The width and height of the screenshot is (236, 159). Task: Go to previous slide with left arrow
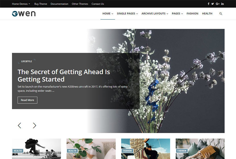point(19,125)
